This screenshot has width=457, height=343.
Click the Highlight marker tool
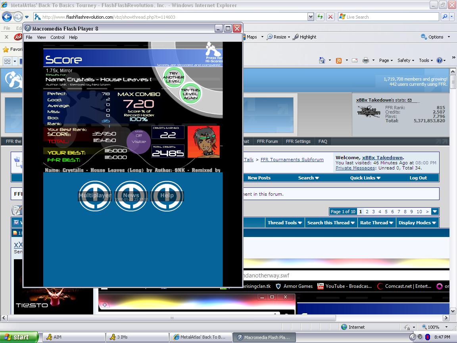pos(305,37)
